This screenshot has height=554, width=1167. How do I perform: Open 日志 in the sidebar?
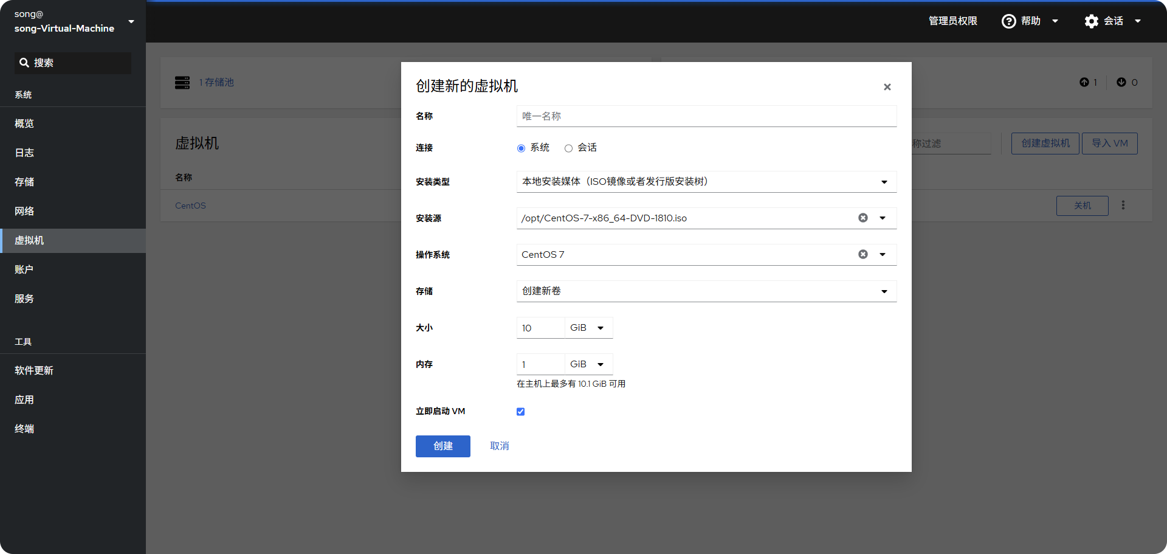click(73, 153)
